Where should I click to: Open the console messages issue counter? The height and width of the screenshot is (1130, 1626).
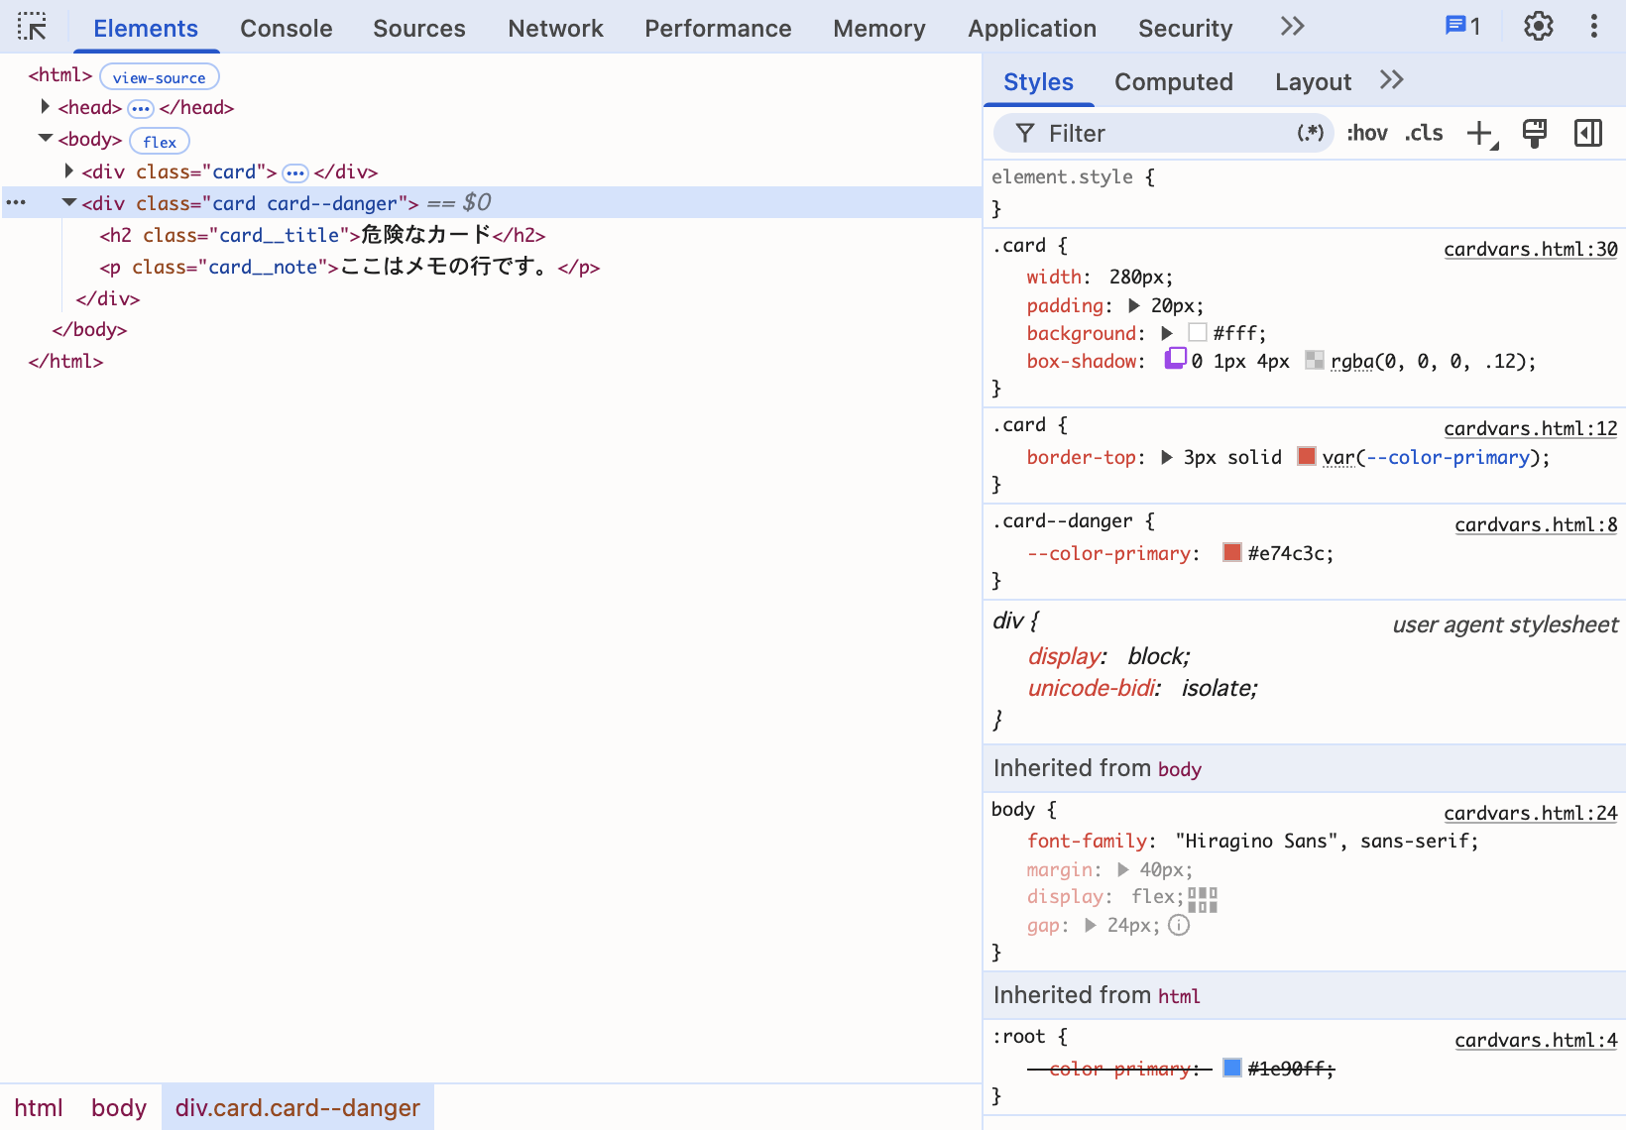point(1462,27)
